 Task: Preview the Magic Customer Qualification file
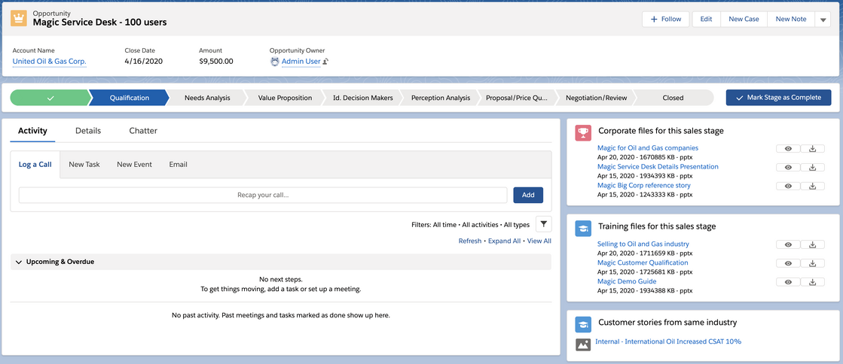[x=788, y=263]
